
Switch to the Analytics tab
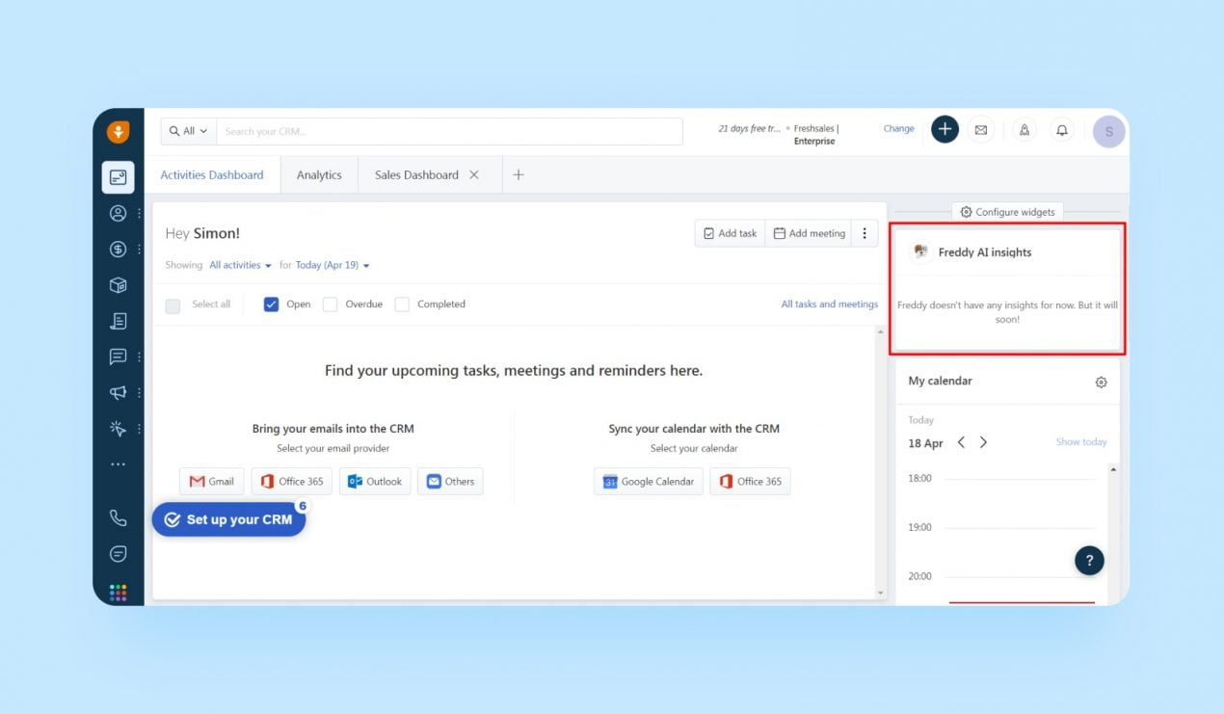pyautogui.click(x=319, y=175)
